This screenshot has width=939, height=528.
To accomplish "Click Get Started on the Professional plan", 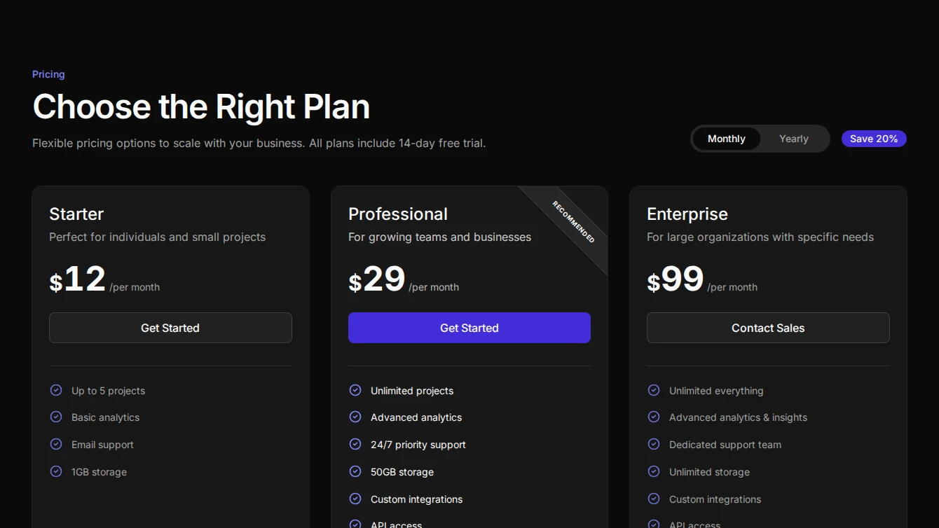I will 469,328.
